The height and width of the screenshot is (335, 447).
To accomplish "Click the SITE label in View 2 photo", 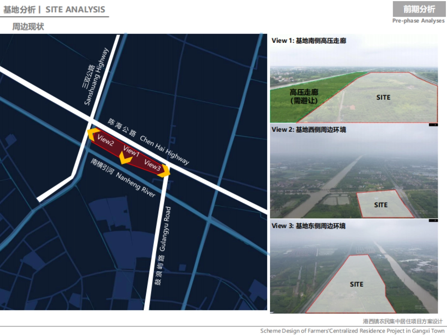I will click(x=381, y=205).
